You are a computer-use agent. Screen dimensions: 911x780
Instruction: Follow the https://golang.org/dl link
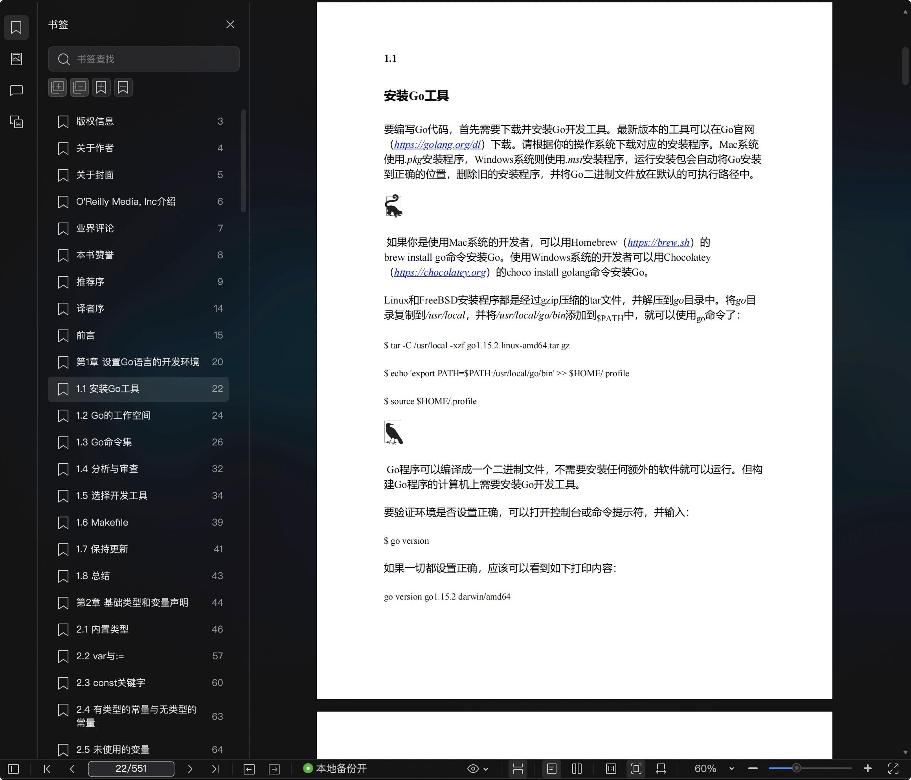click(x=437, y=144)
